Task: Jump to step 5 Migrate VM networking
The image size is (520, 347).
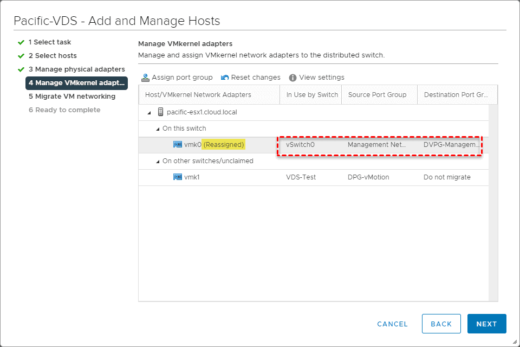Action: (72, 97)
